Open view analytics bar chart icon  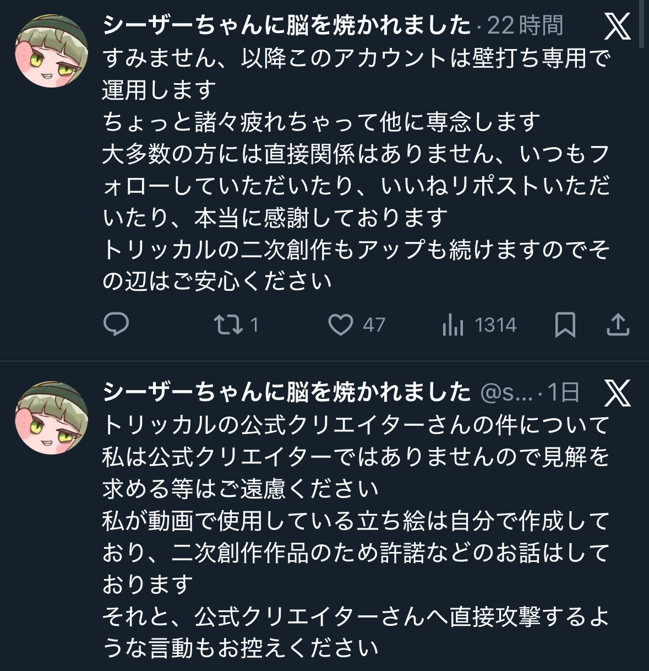pos(453,325)
